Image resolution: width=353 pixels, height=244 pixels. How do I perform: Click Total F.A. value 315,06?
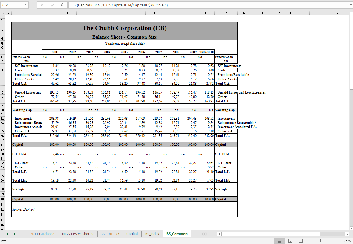coord(54,136)
